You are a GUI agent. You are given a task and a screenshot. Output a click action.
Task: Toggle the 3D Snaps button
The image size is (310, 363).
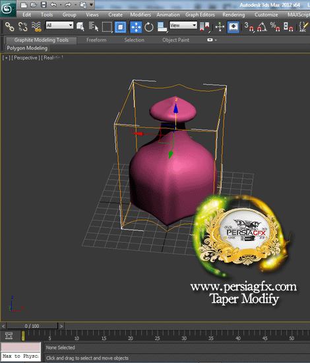[x=249, y=27]
